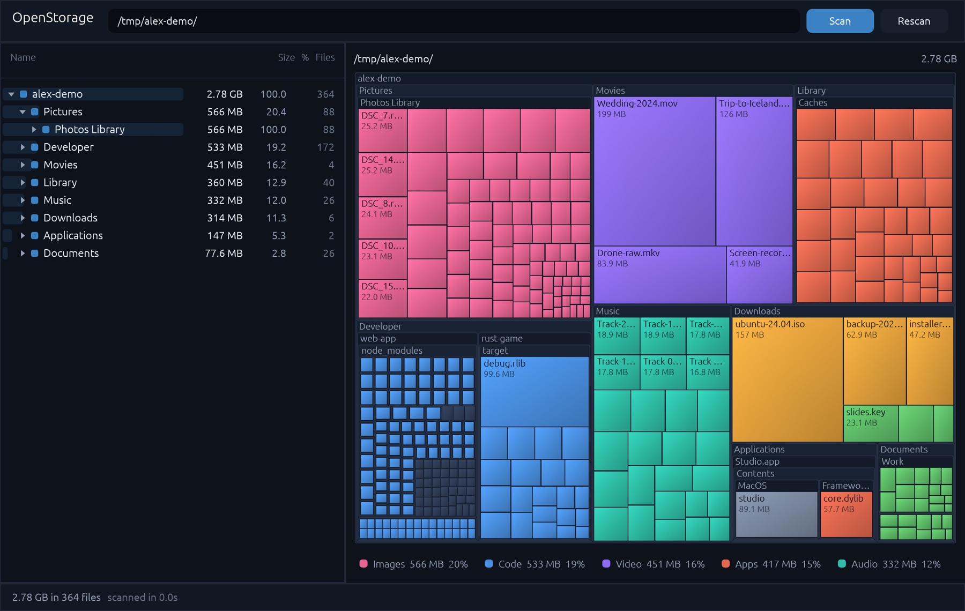
Task: Click the pink Images legend swatch
Action: (x=363, y=564)
